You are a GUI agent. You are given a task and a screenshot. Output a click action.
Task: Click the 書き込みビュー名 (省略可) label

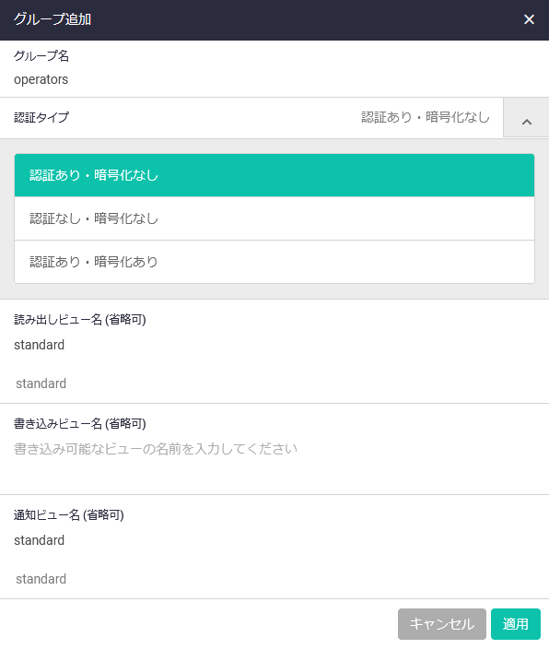coord(80,424)
